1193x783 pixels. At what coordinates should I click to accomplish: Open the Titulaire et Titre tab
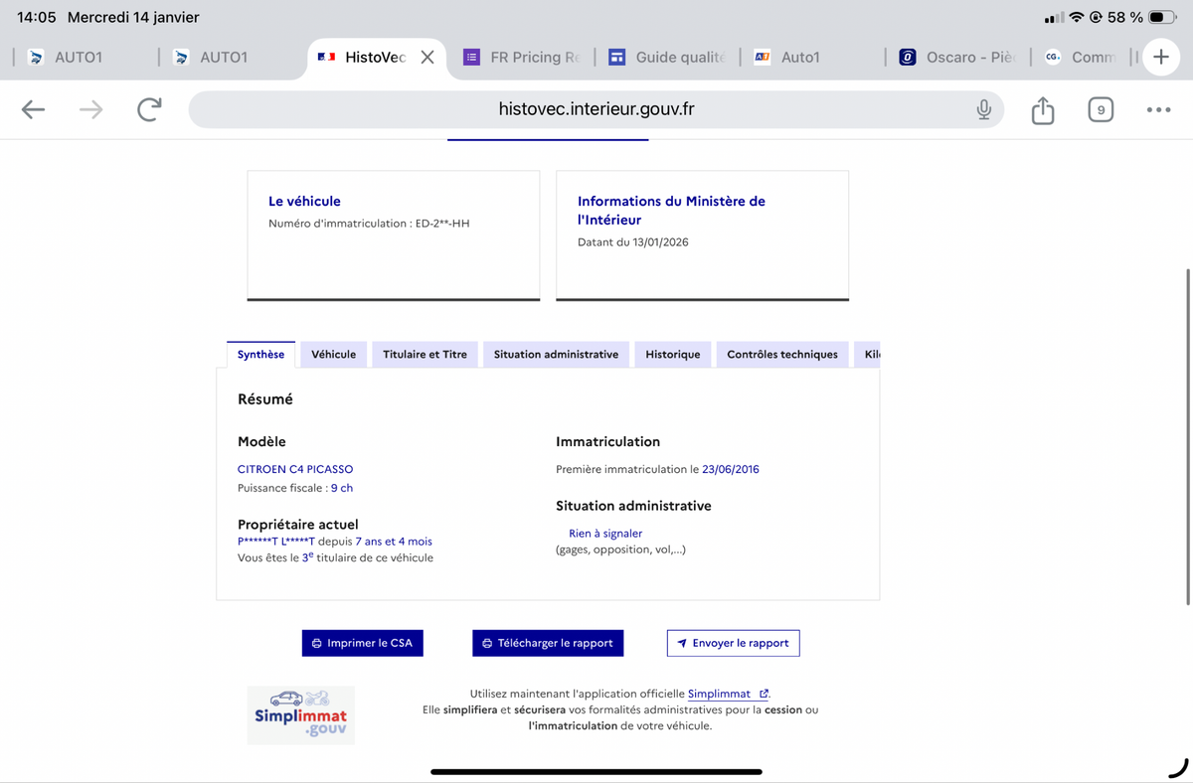coord(425,355)
